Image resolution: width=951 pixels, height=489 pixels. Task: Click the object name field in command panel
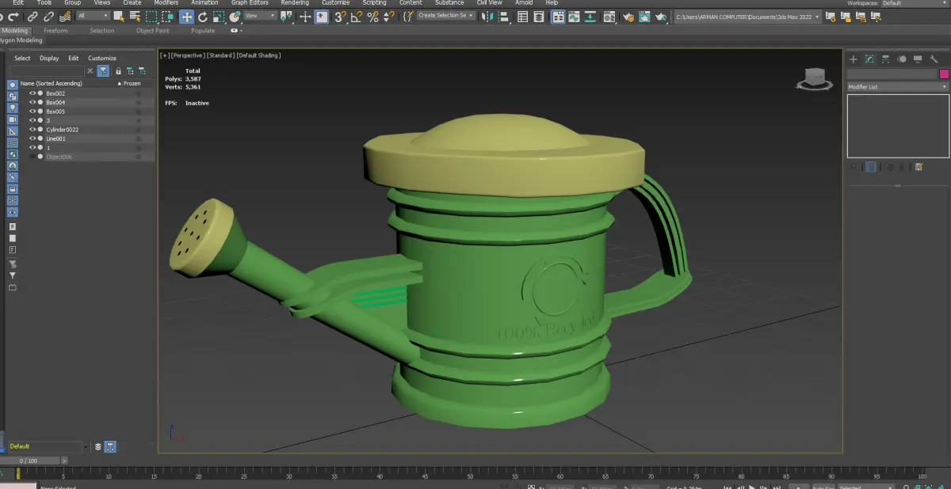pyautogui.click(x=892, y=74)
